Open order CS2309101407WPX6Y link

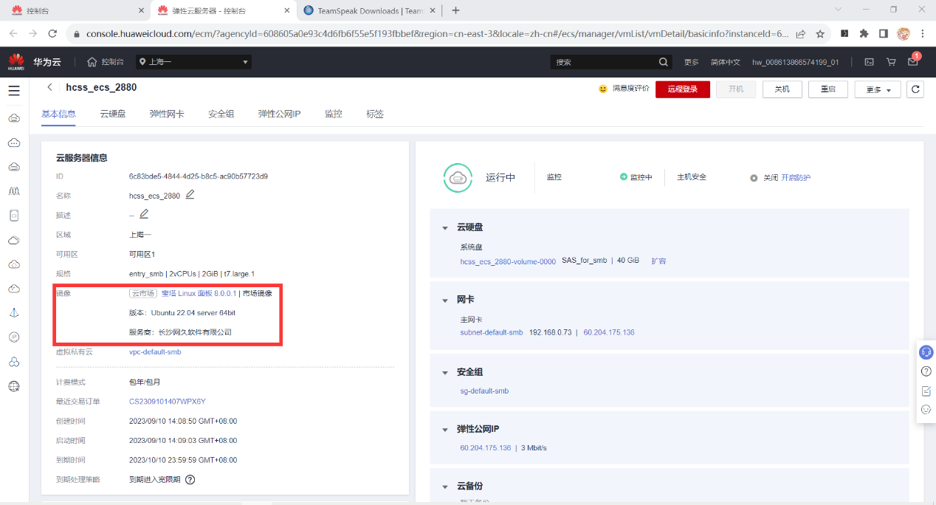[x=168, y=402]
